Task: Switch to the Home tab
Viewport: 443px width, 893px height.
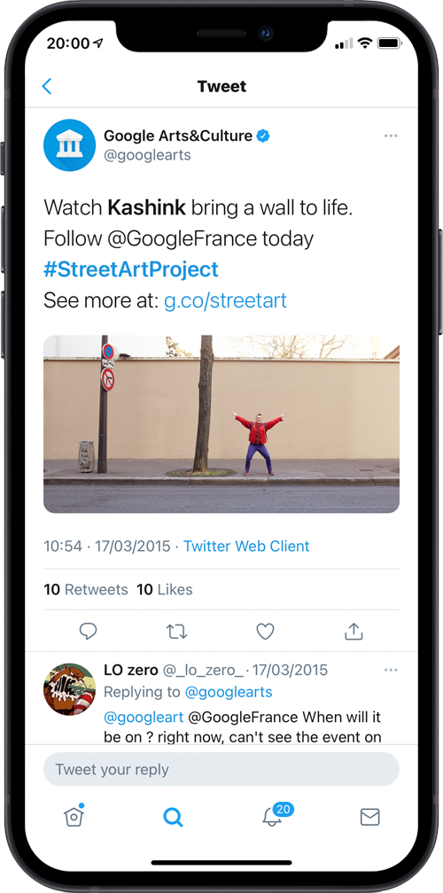Action: pos(74,816)
